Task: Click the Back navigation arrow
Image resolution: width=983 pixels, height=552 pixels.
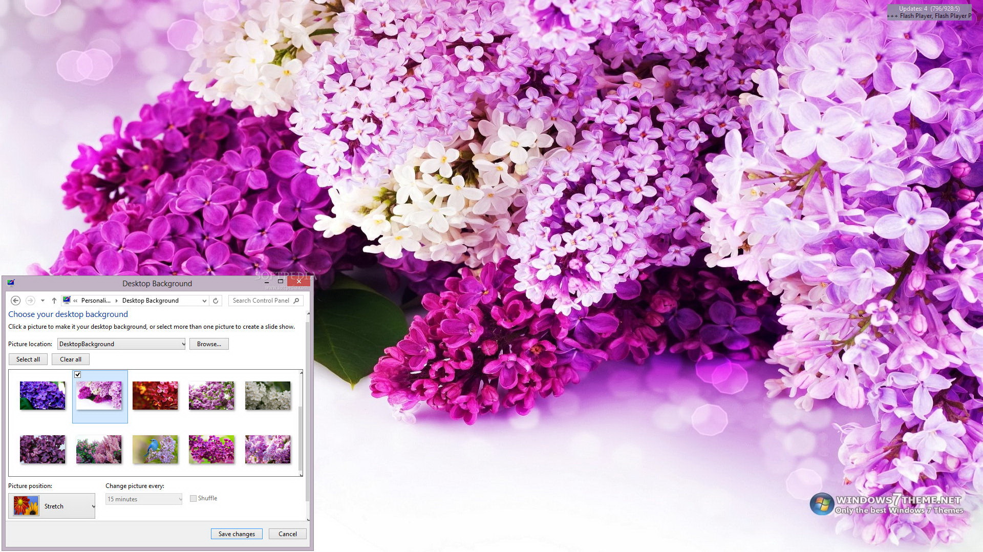Action: 15,301
